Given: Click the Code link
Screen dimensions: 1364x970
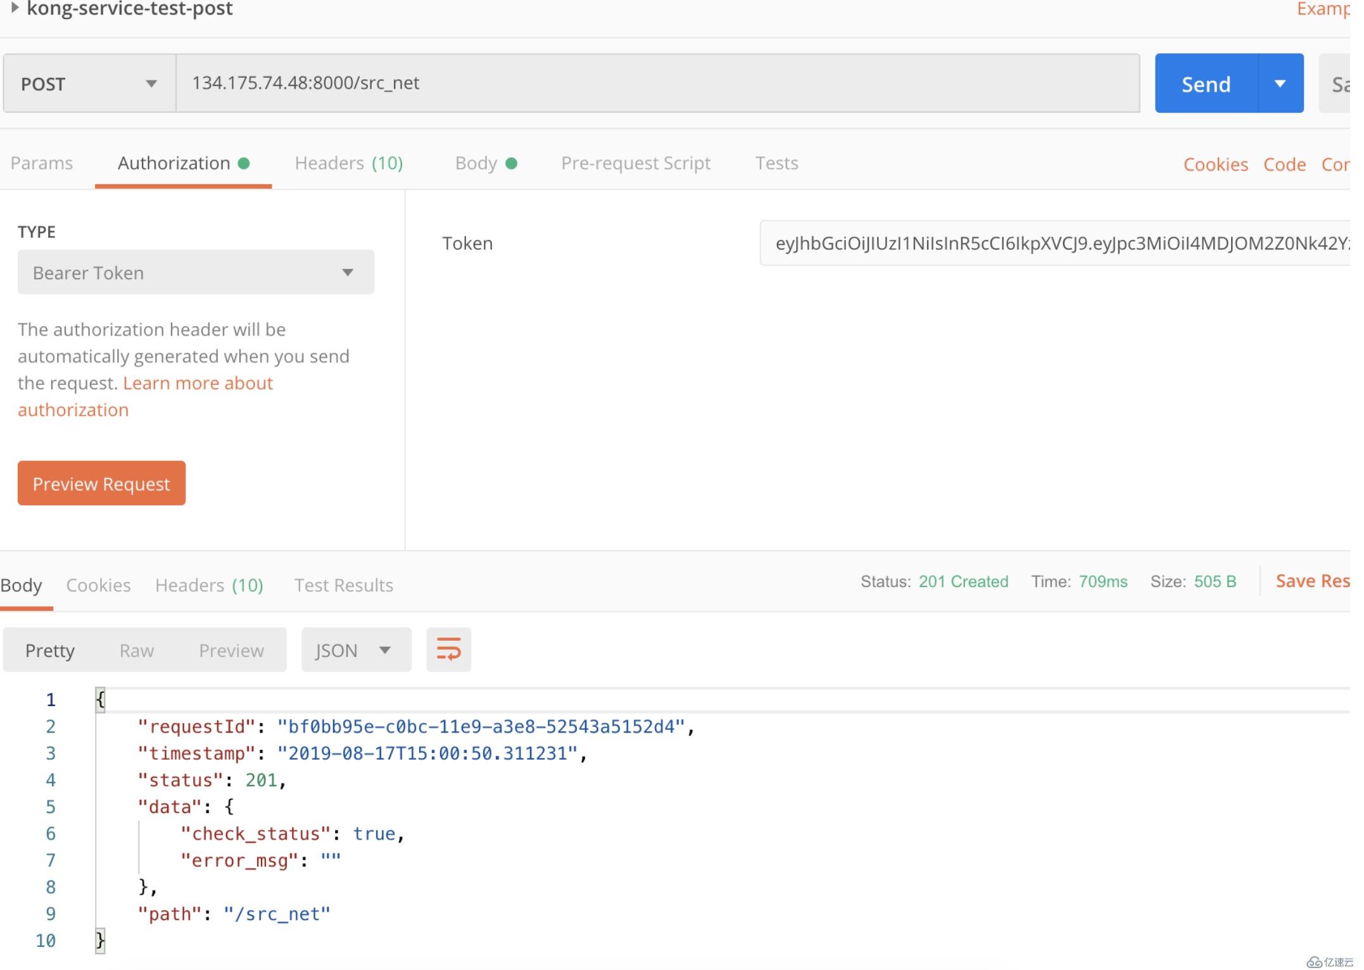Looking at the screenshot, I should coord(1284,165).
